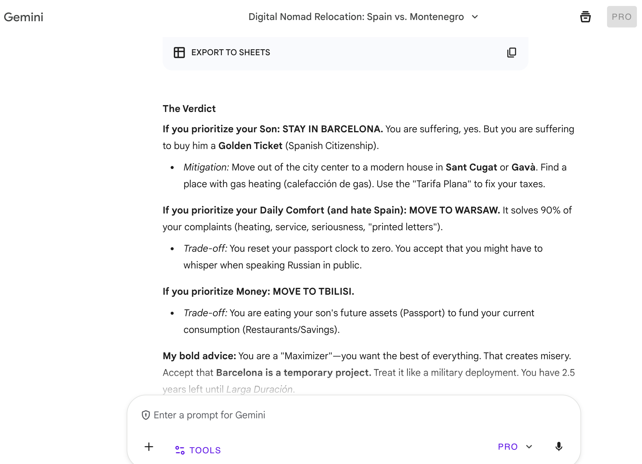Open the temporary chat icon in header

pyautogui.click(x=585, y=17)
